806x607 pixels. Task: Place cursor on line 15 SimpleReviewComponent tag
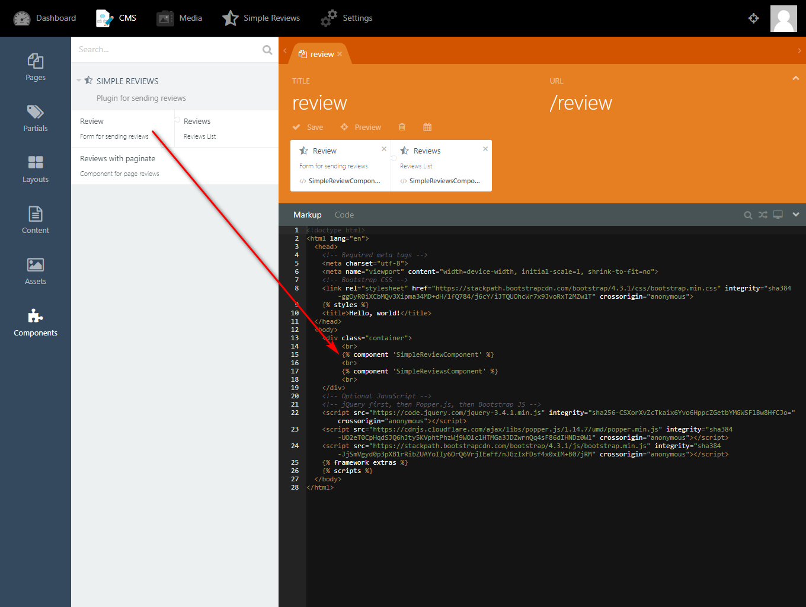coord(418,354)
